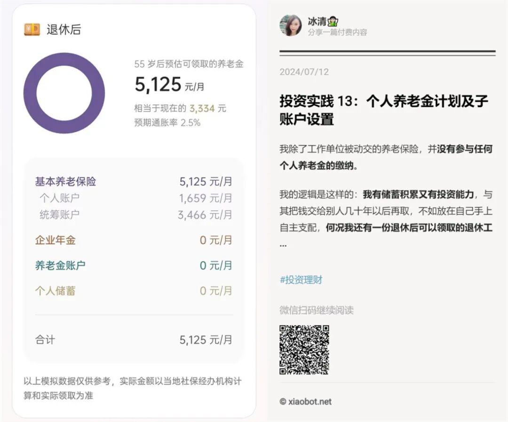Screen dimensions: 508x422
Task: Select the 退休后 card heading
Action: point(64,30)
